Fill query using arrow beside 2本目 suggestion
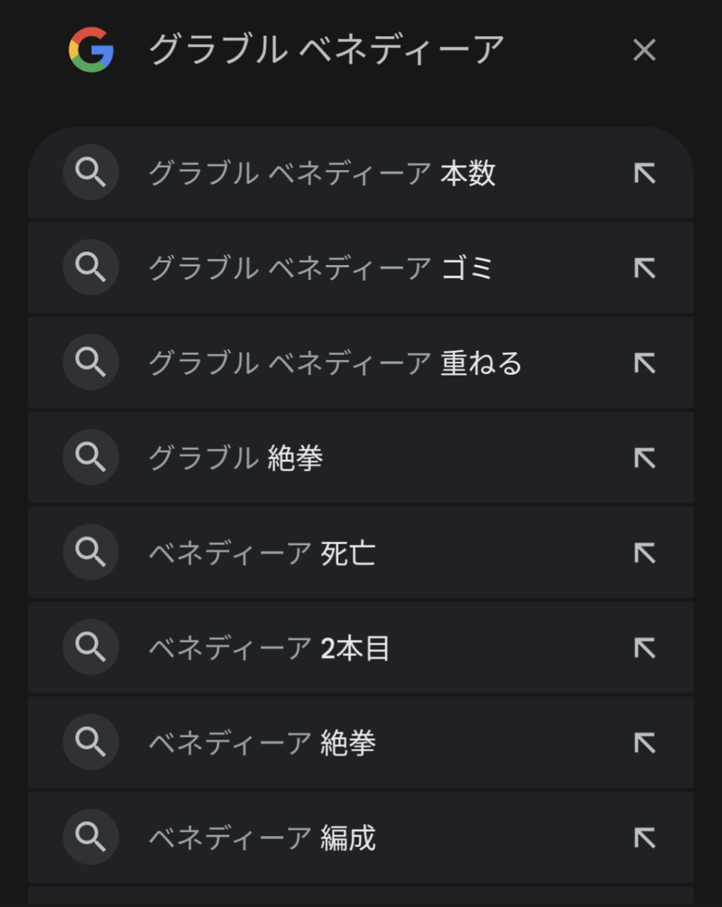The height and width of the screenshot is (907, 722). tap(645, 648)
